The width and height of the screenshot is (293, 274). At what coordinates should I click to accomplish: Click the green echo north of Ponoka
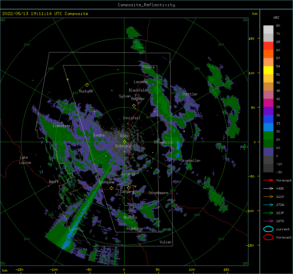pos(133,32)
